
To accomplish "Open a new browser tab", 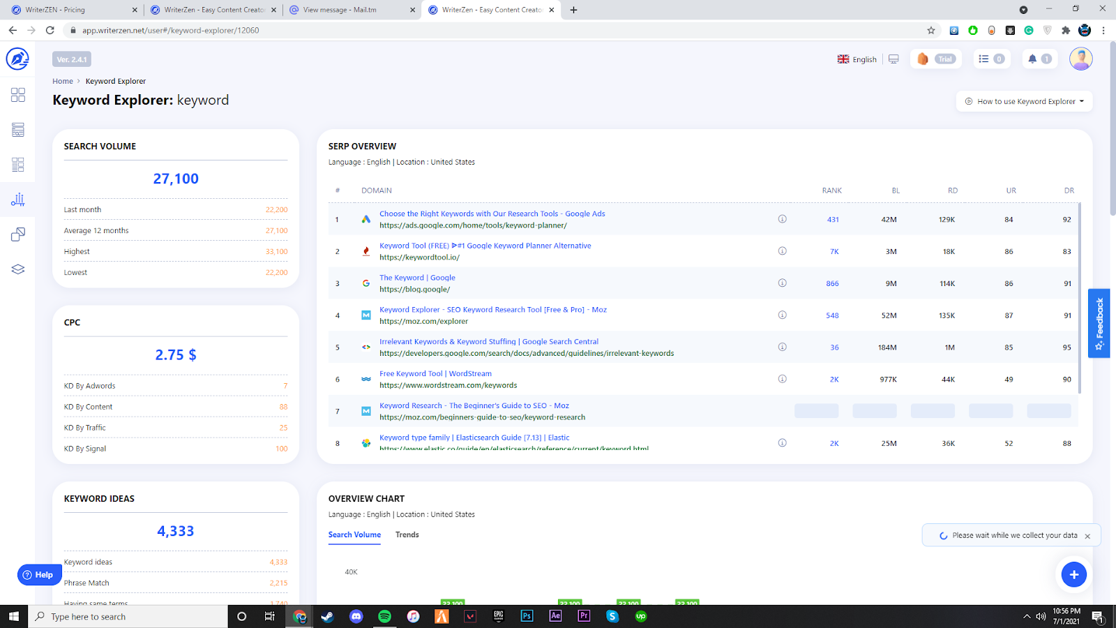I will 573,10.
